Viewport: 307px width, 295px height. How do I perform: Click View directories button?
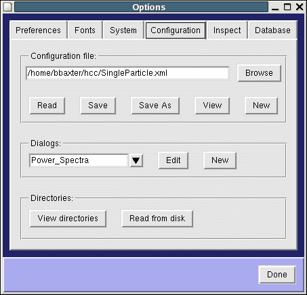pyautogui.click(x=68, y=219)
